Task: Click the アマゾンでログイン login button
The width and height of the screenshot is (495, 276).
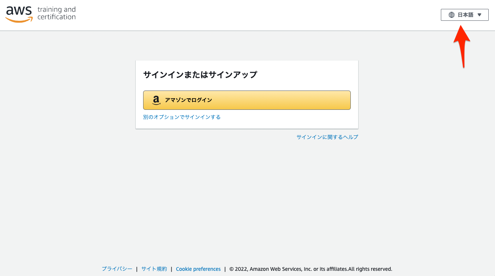Action: pos(247,100)
